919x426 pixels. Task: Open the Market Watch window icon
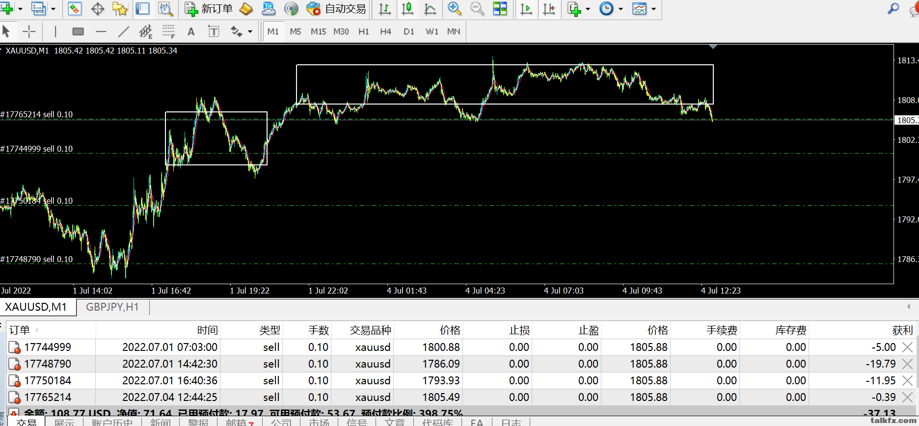75,8
